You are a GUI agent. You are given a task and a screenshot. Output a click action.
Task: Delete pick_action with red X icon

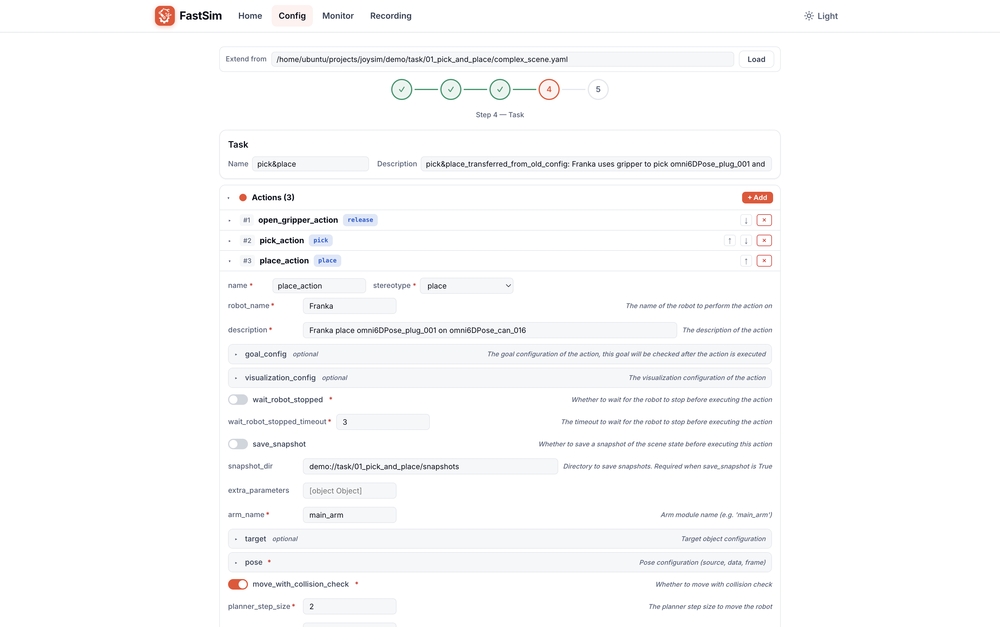(764, 241)
